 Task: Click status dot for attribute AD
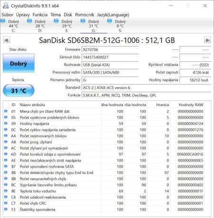pos(6,154)
